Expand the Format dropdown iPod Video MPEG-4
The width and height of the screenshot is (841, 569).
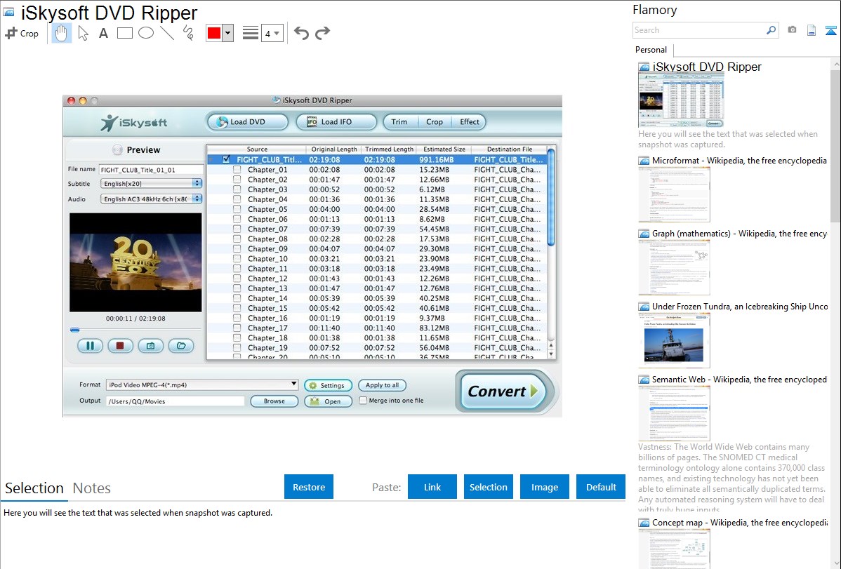[201, 384]
